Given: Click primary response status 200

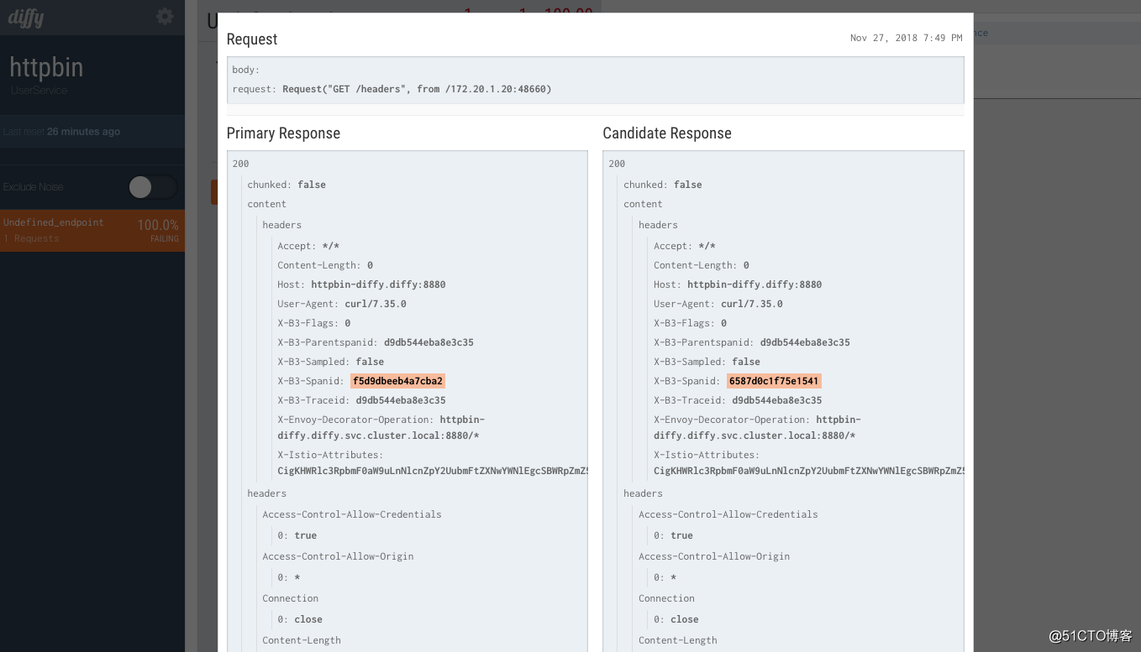Looking at the screenshot, I should [240, 164].
